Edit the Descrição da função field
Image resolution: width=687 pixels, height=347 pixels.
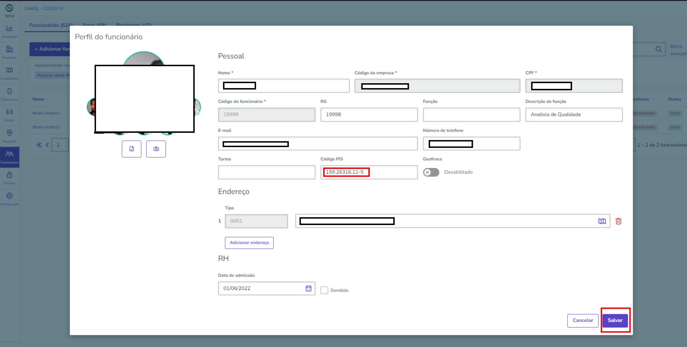[x=574, y=114]
